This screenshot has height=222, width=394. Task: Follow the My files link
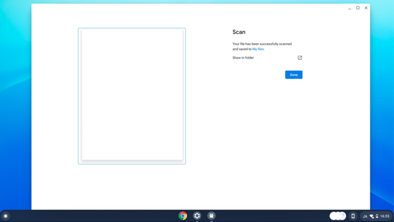(x=258, y=49)
